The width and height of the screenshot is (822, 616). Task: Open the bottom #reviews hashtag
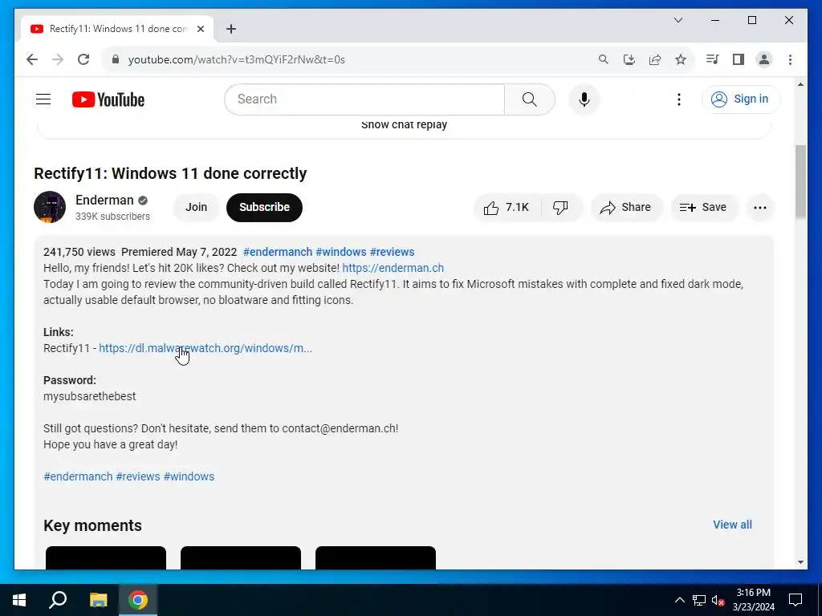[x=138, y=476]
